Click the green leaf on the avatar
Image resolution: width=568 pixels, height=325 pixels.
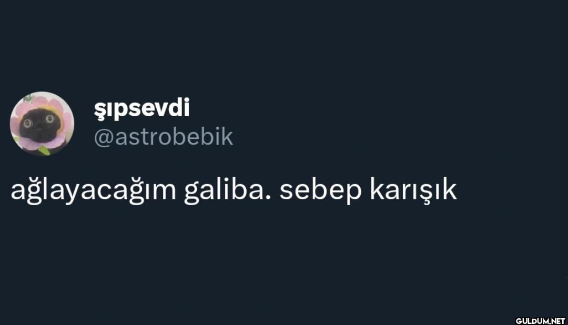point(44,150)
